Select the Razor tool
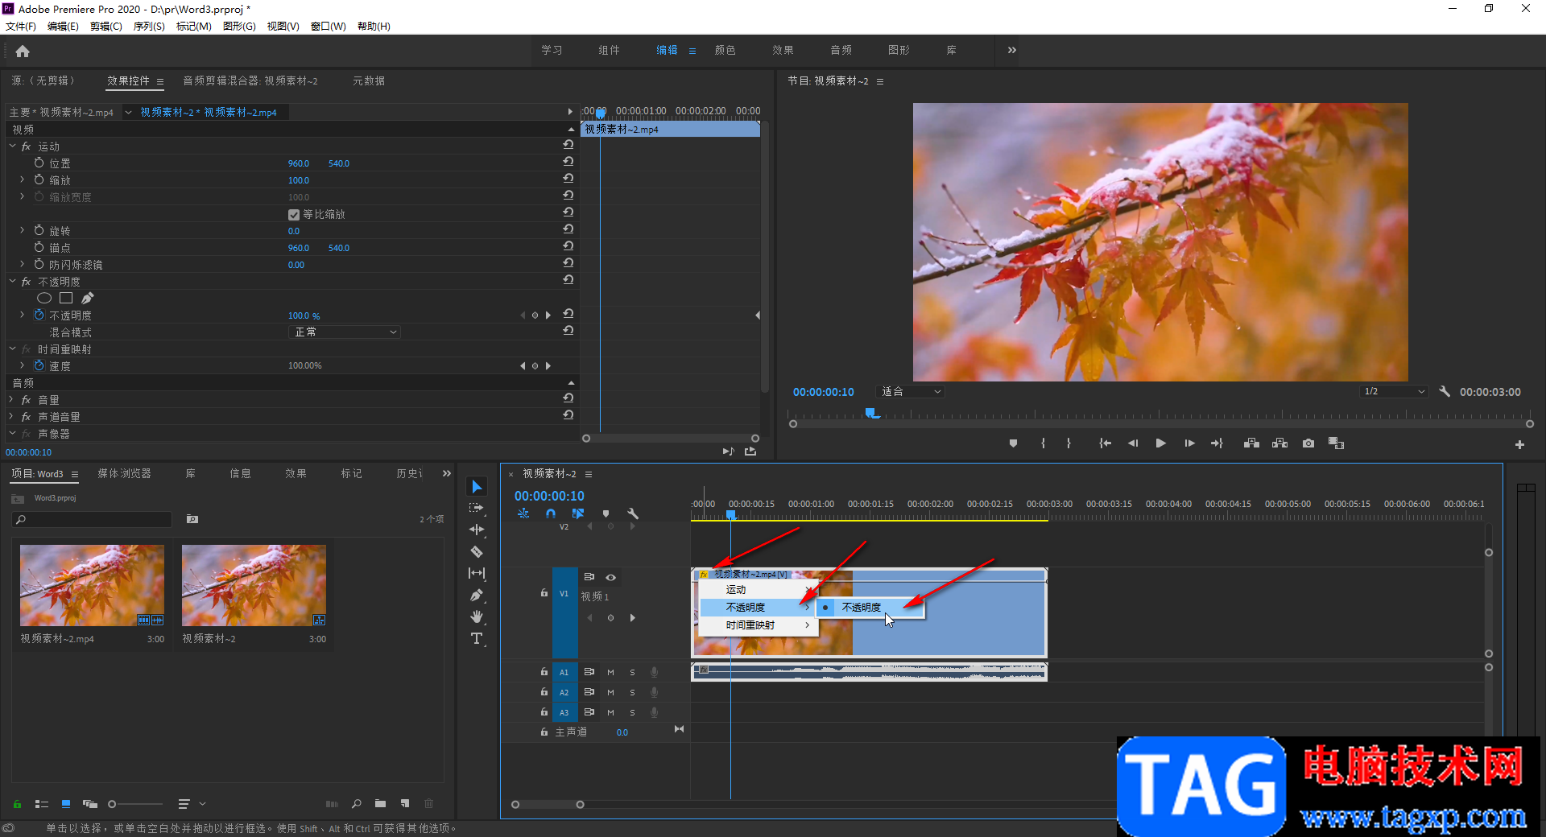This screenshot has height=837, width=1546. (x=477, y=551)
